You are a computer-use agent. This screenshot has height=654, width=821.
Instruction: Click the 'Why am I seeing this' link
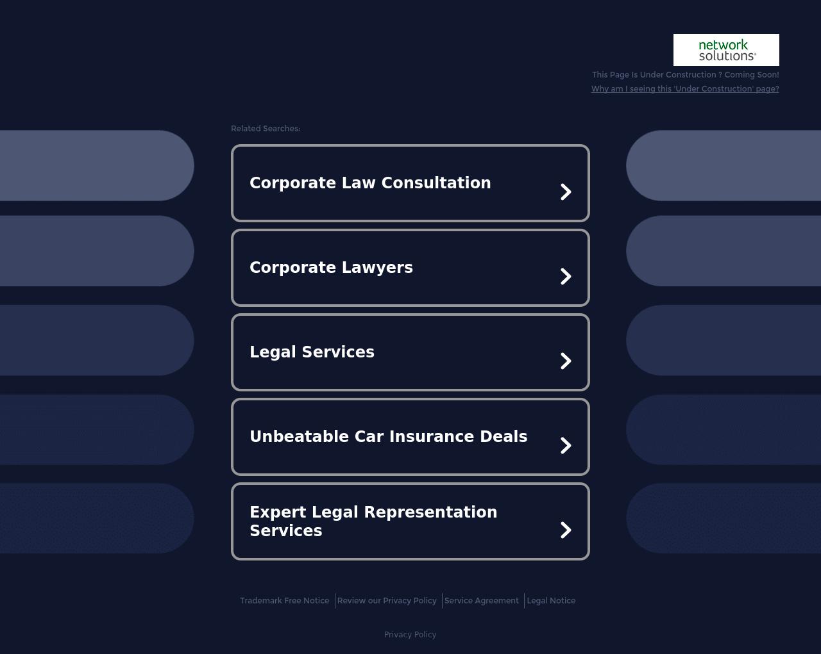[685, 89]
